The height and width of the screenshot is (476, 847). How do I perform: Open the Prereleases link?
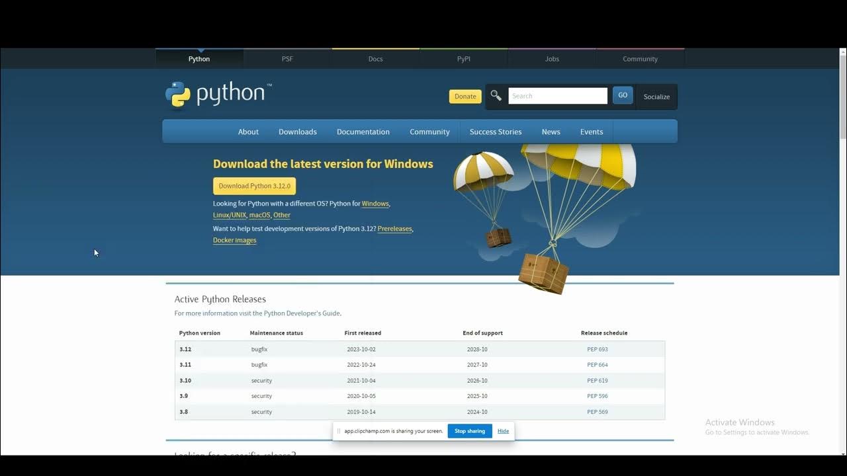pyautogui.click(x=394, y=229)
